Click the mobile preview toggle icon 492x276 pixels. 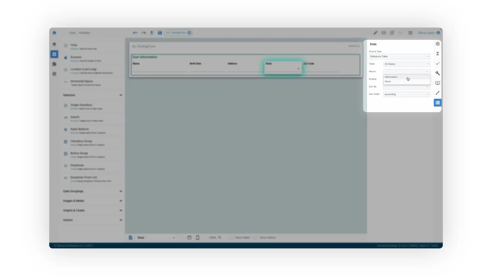click(x=198, y=237)
